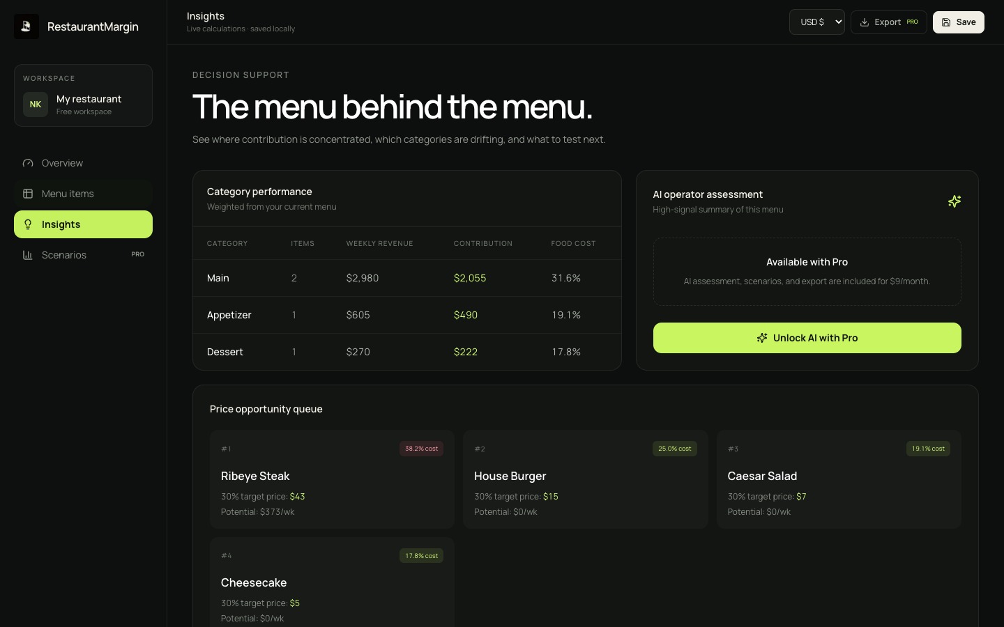Click the Insights lightbulb icon

pyautogui.click(x=28, y=224)
